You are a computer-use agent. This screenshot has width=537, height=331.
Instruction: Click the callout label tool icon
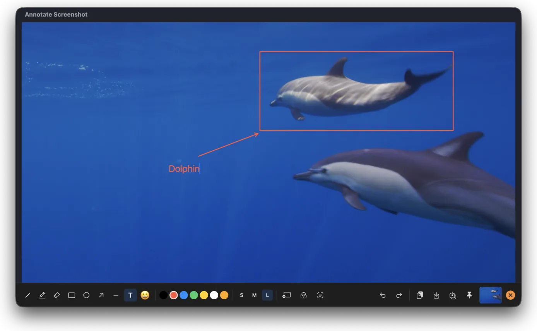pyautogui.click(x=287, y=295)
